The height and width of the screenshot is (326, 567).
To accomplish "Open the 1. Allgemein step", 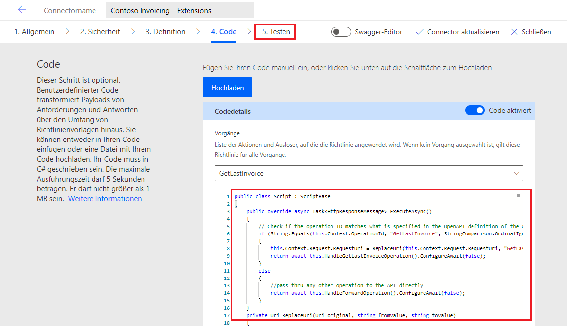I will pyautogui.click(x=34, y=32).
